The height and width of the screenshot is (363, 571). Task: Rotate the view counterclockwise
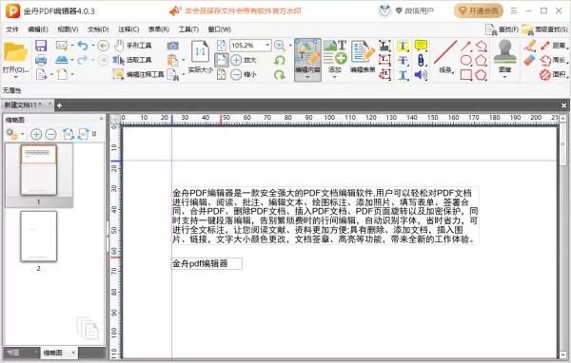(280, 60)
